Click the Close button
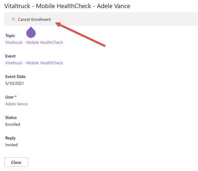The image size is (198, 171). (x=16, y=162)
